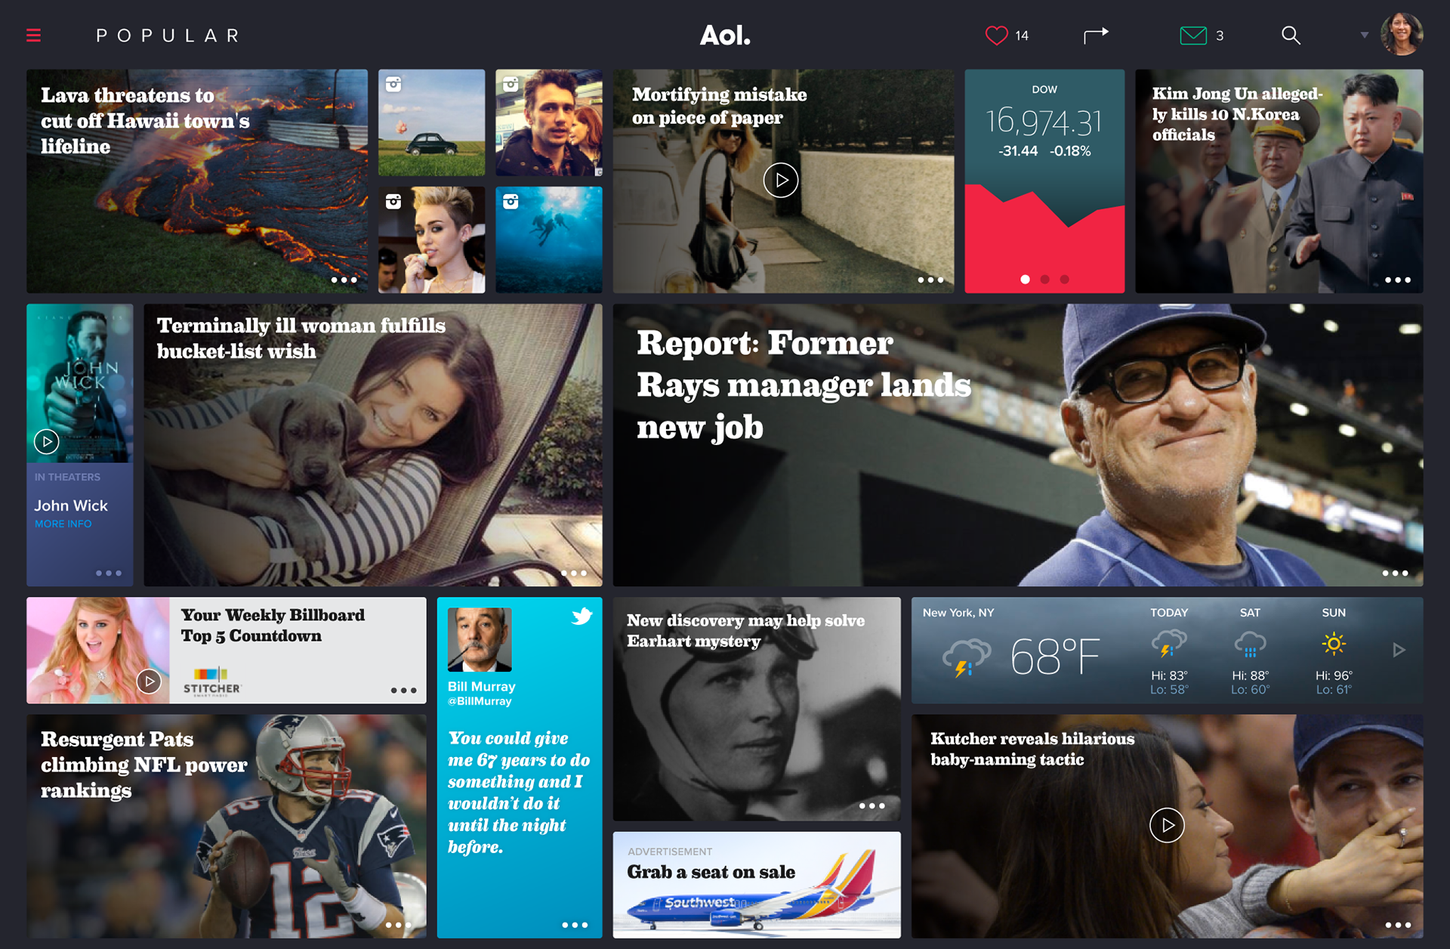Select the third DOW carousel dot
1450x949 pixels.
pyautogui.click(x=1064, y=279)
